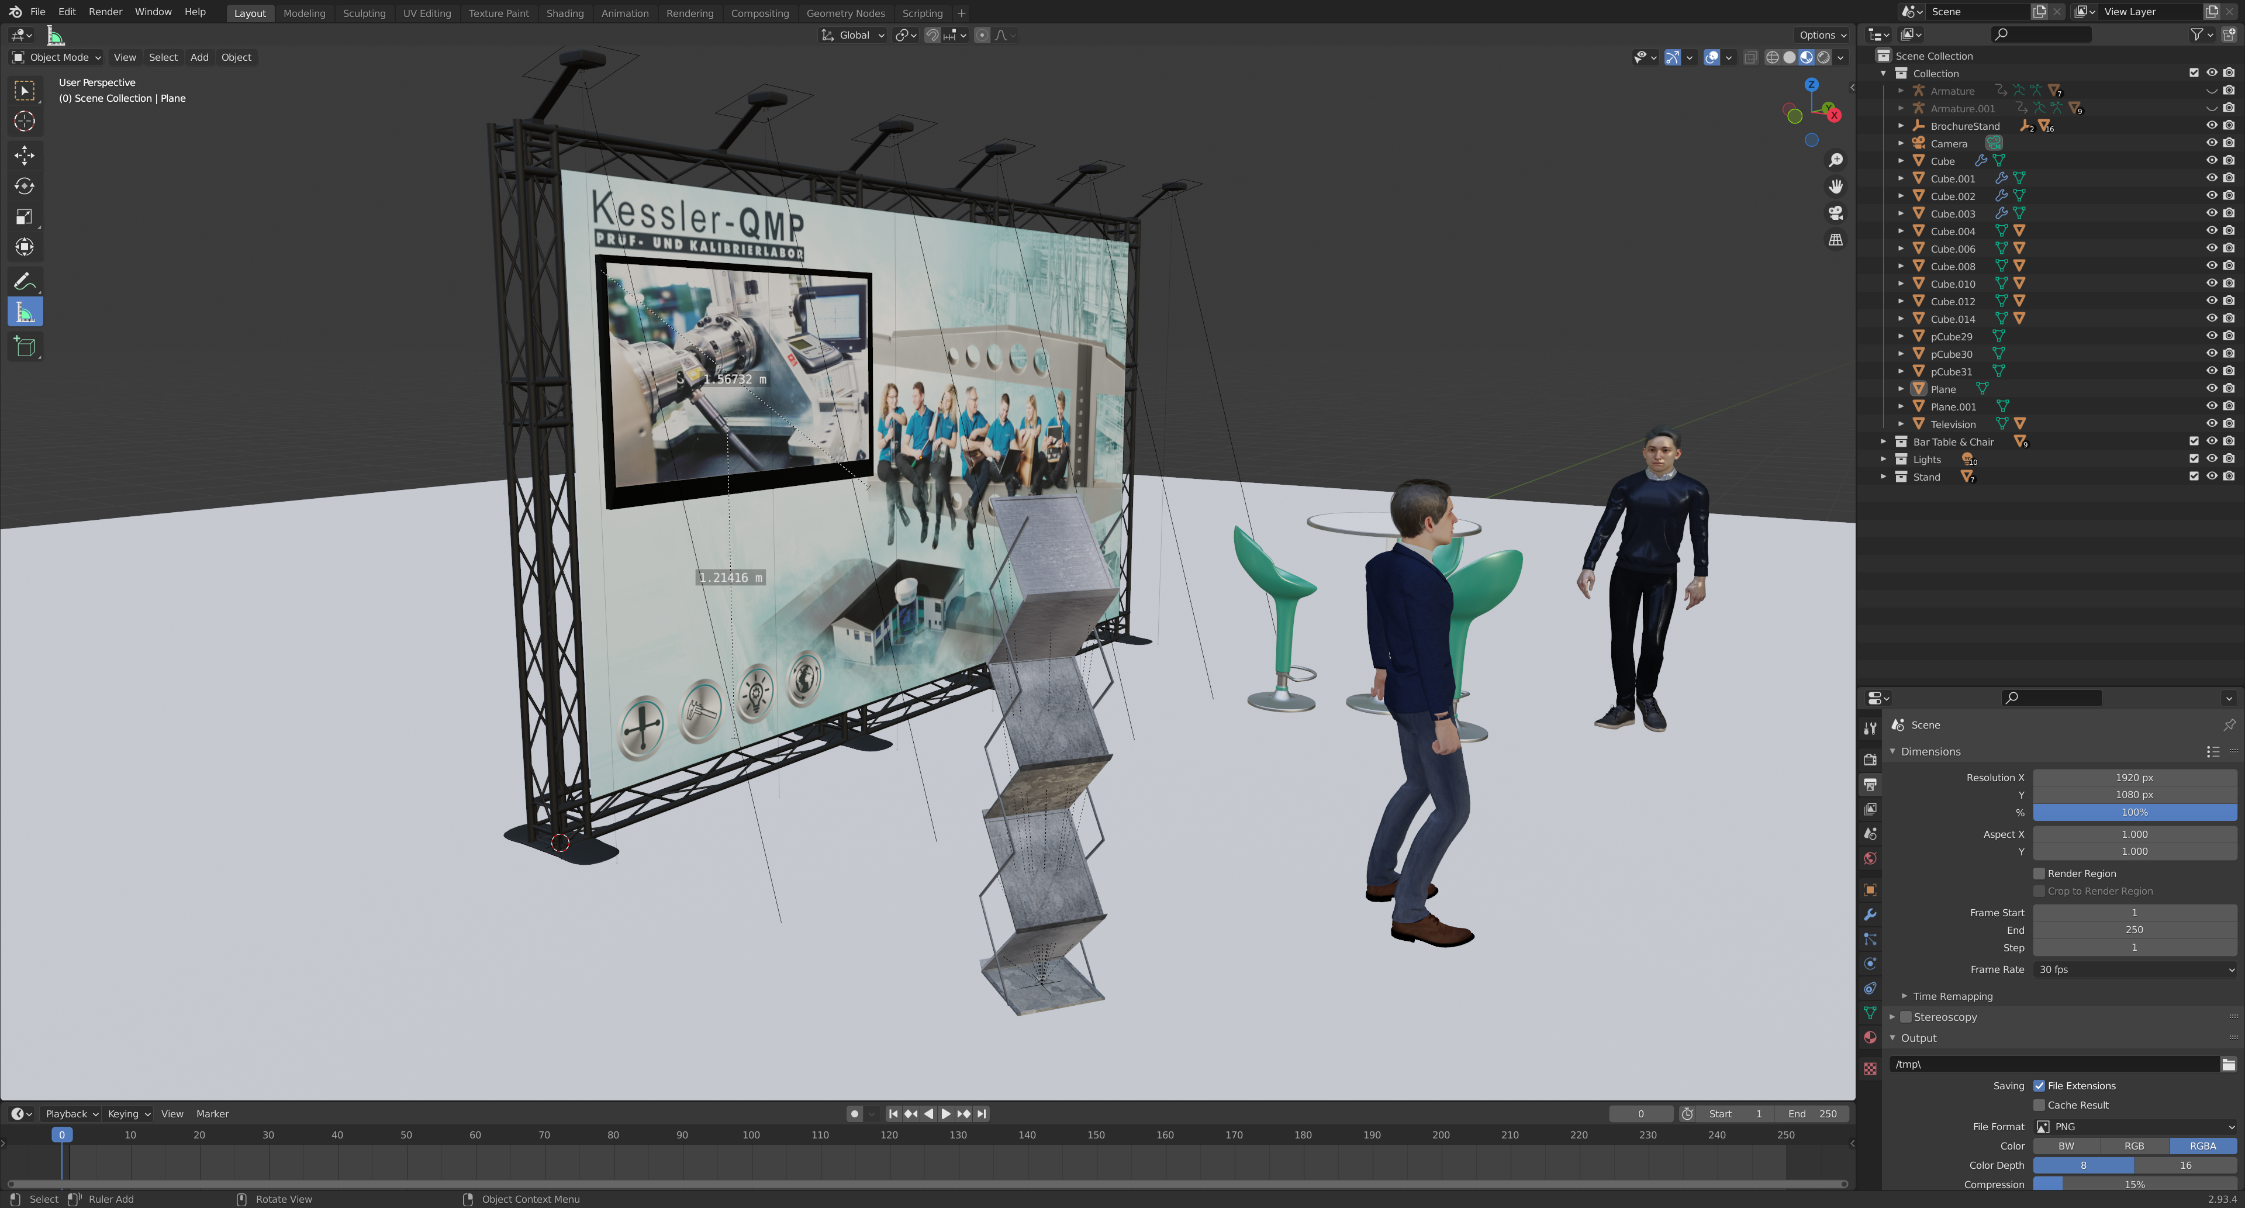Activate the Rotate tool
Screen dimensions: 2245x1208
pyautogui.click(x=25, y=187)
